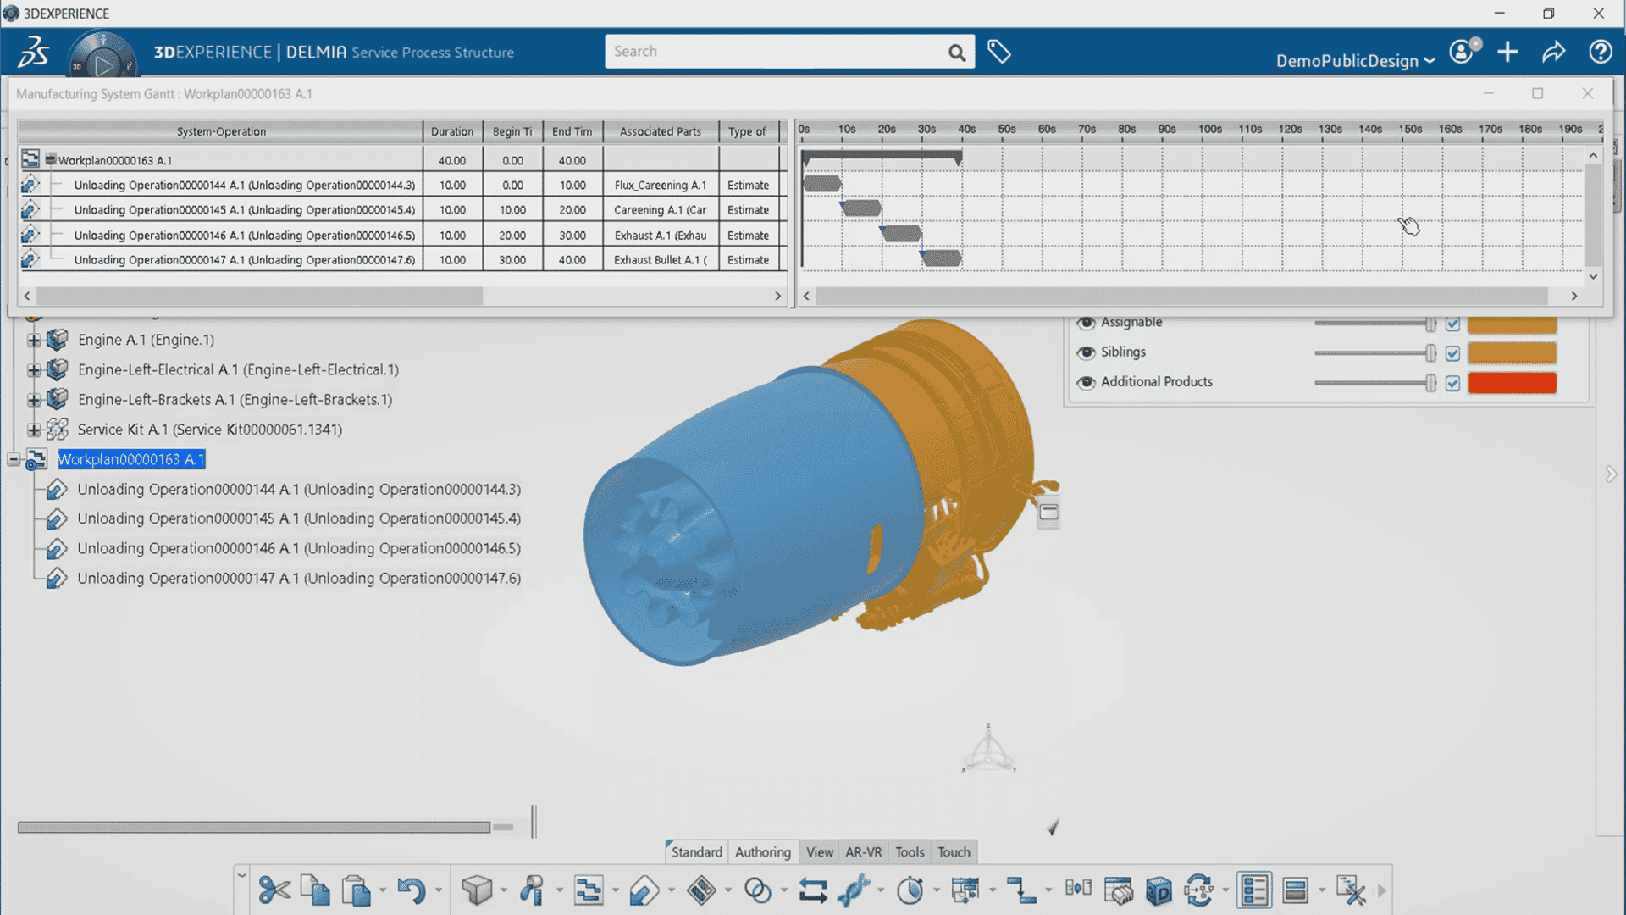Uncheck the Siblings checkbox
This screenshot has width=1626, height=915.
tap(1452, 353)
